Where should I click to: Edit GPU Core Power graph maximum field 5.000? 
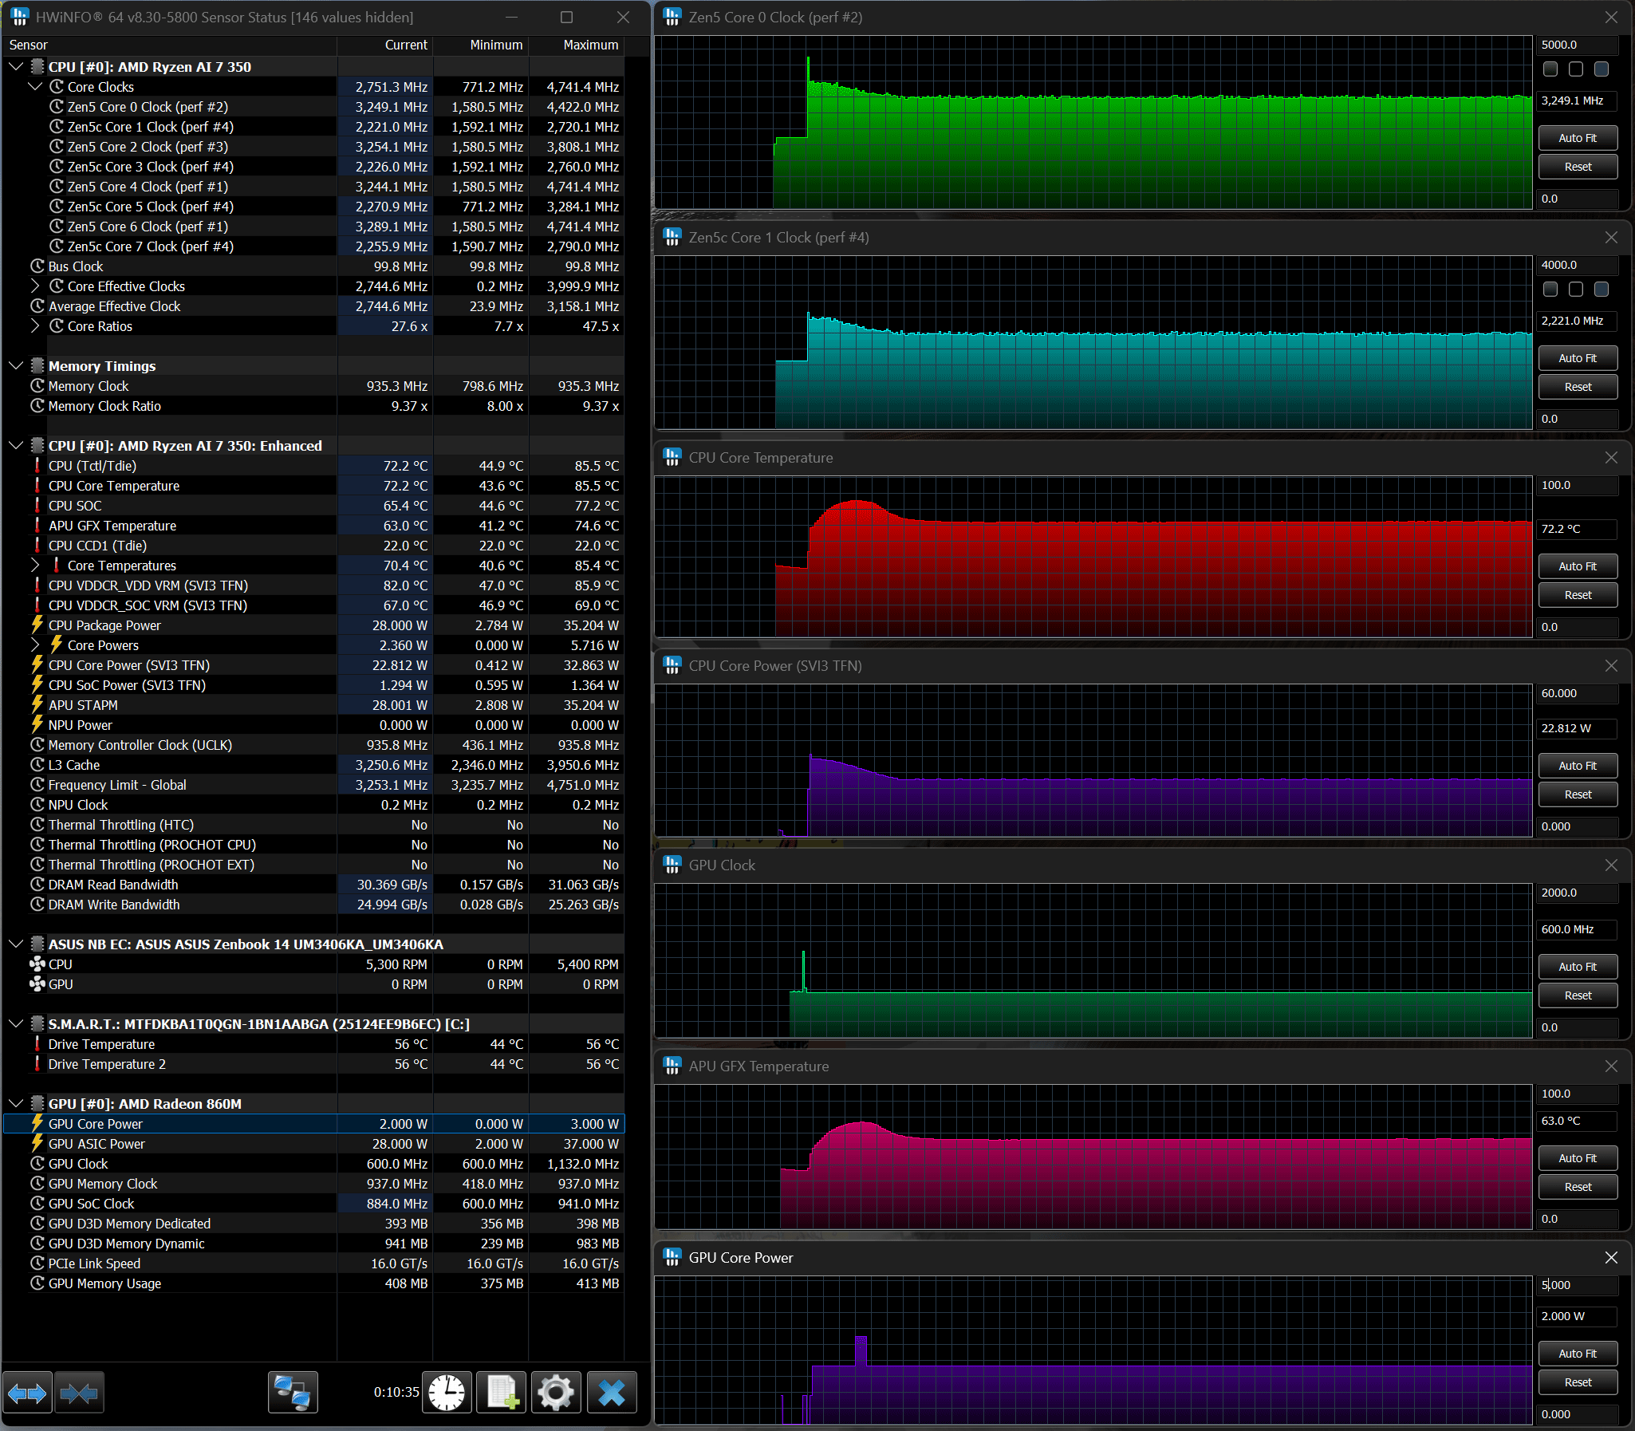(1578, 1285)
